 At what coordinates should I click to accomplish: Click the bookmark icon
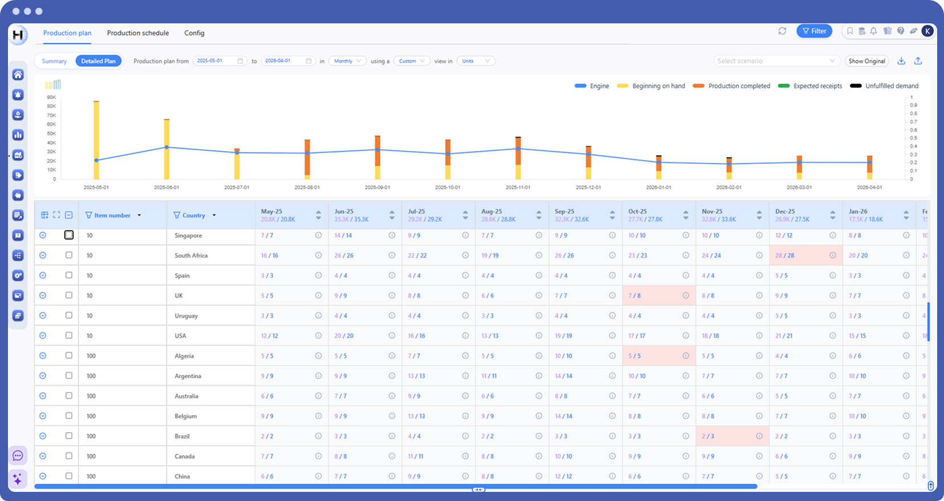coord(850,31)
